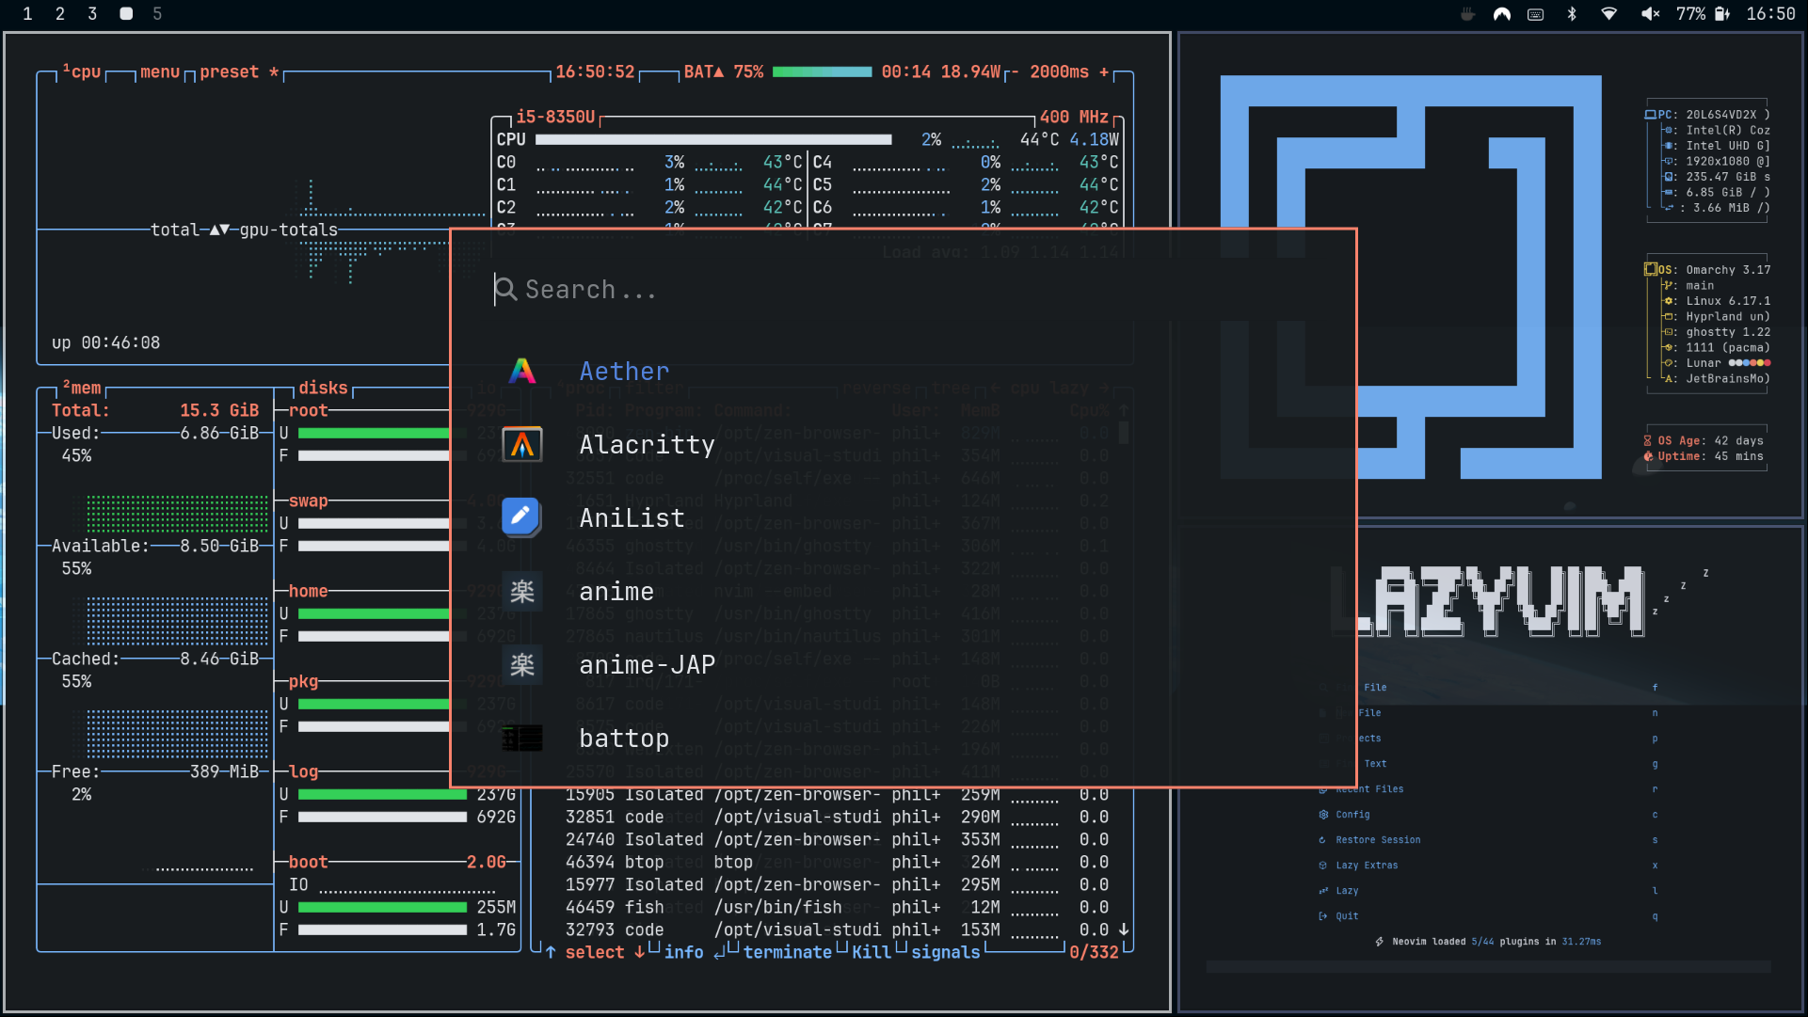This screenshot has width=1808, height=1017.
Task: Click the asterisk next to preset in btop
Action: pyautogui.click(x=274, y=72)
